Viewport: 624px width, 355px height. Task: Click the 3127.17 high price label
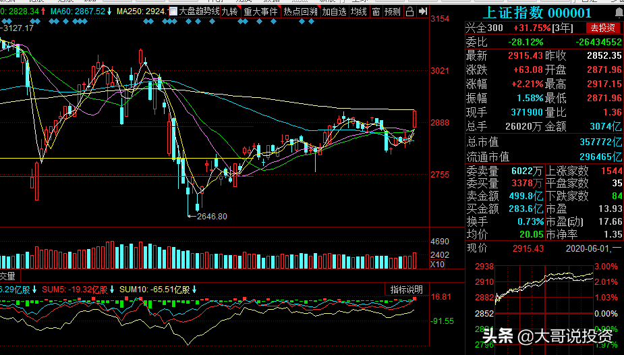pyautogui.click(x=18, y=28)
